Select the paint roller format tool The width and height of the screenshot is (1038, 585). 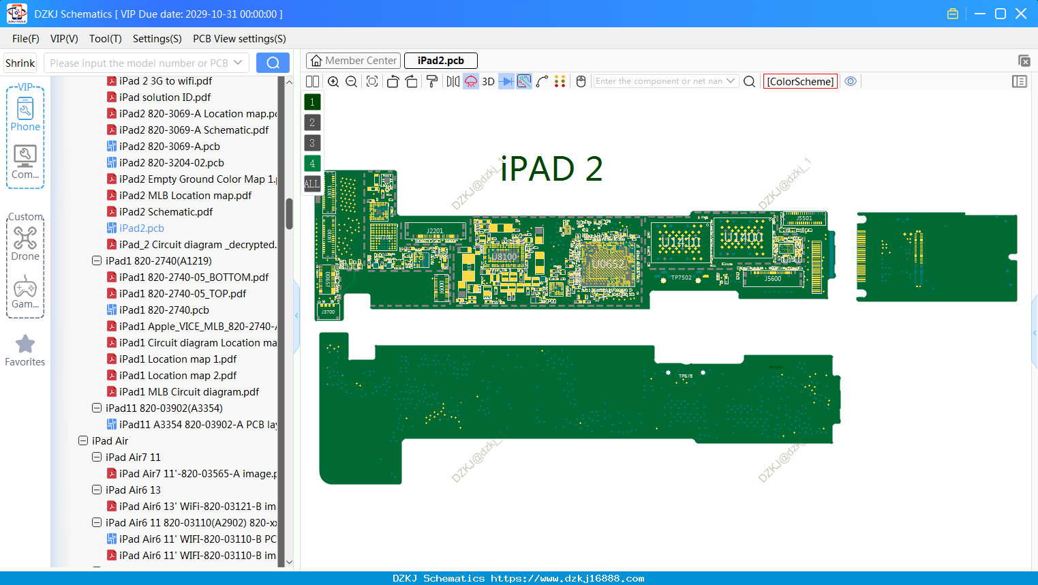(432, 82)
